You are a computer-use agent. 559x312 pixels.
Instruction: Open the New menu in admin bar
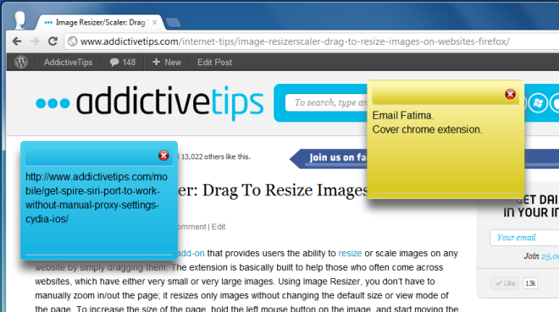167,63
